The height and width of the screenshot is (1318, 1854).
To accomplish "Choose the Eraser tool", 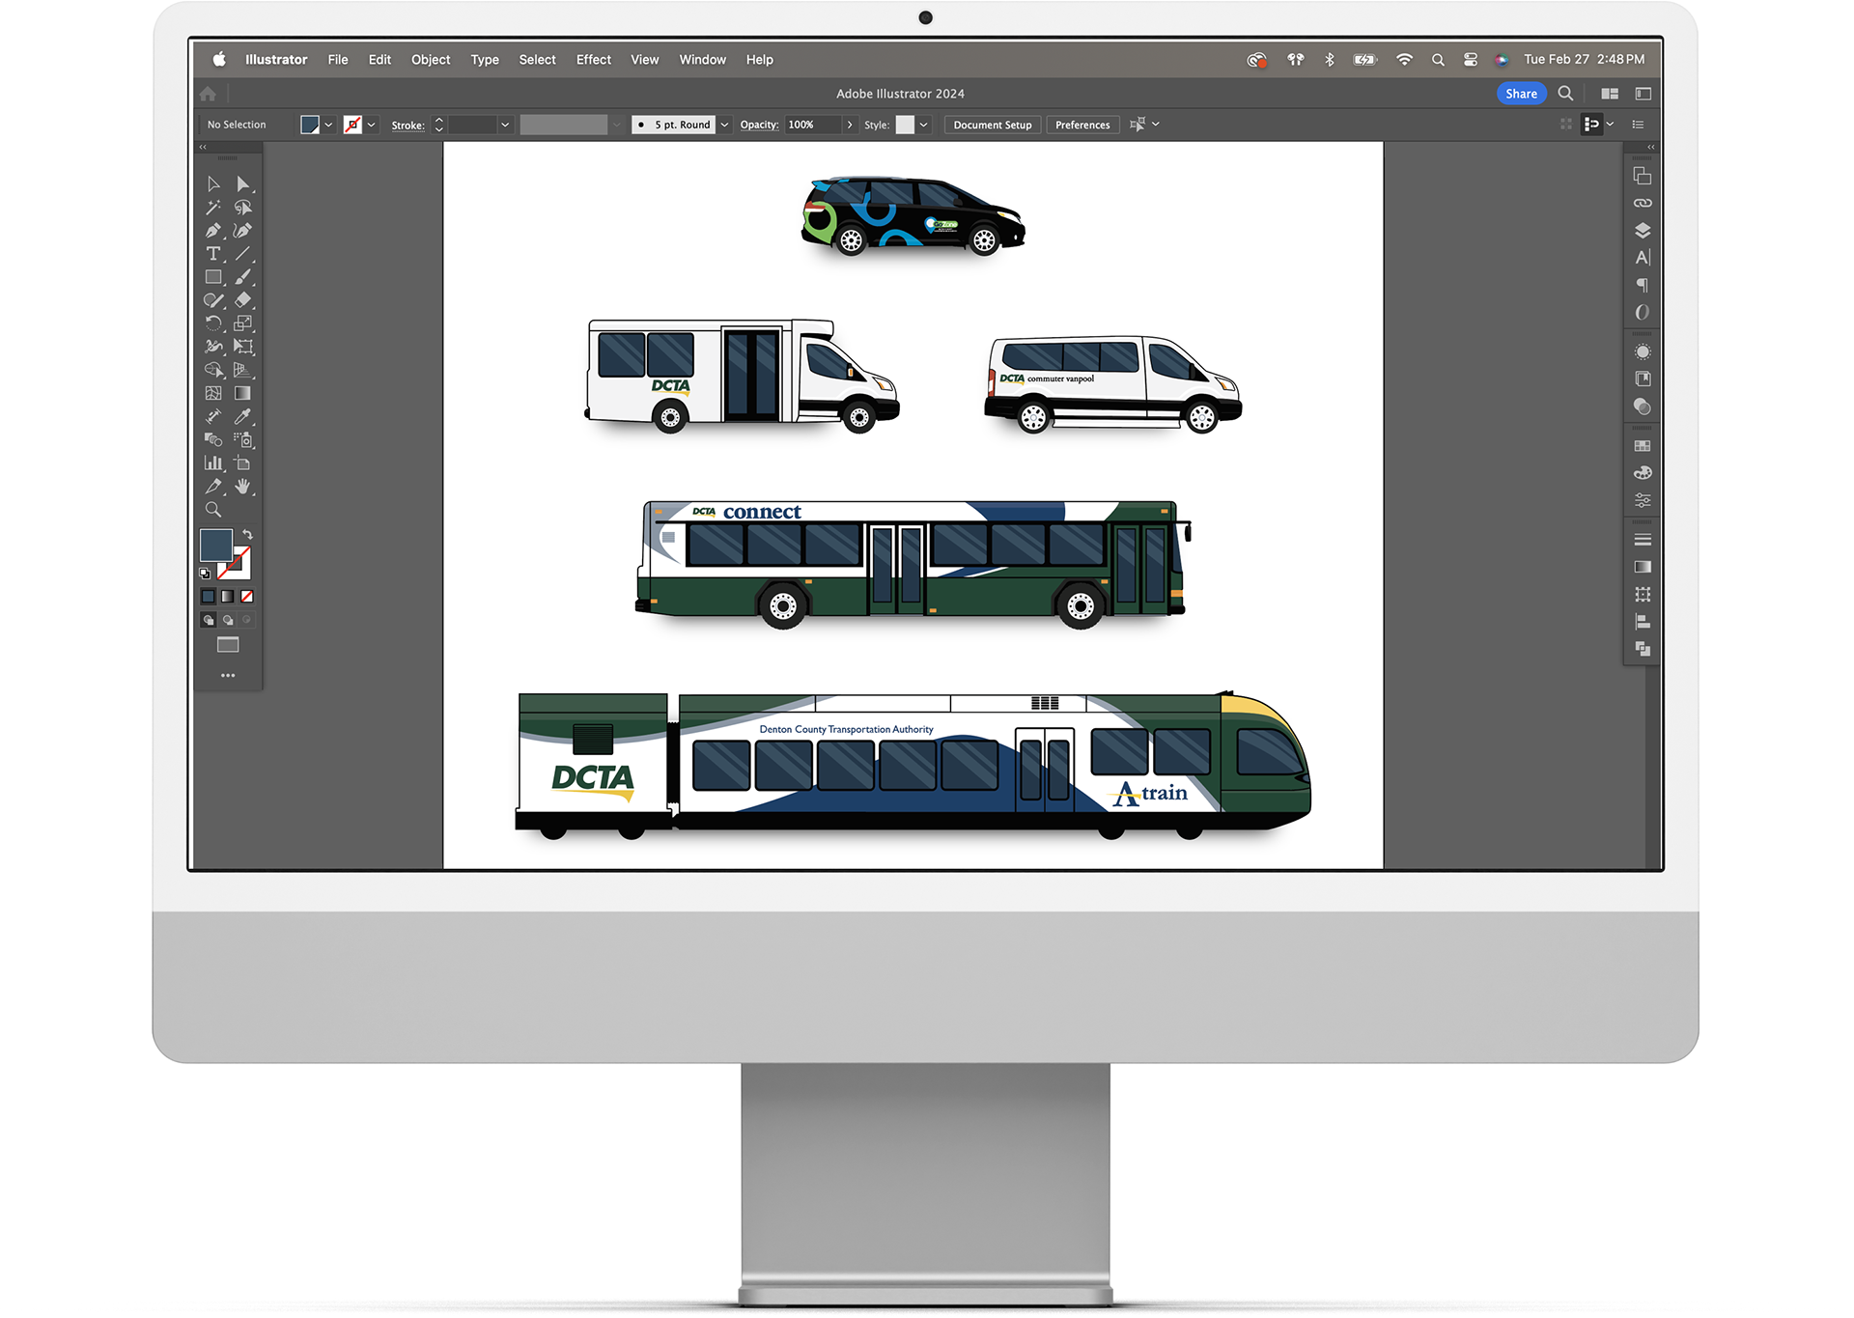I will tap(242, 300).
